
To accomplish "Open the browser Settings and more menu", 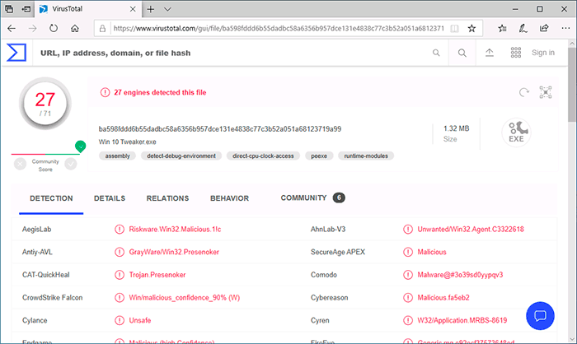I will [x=561, y=27].
